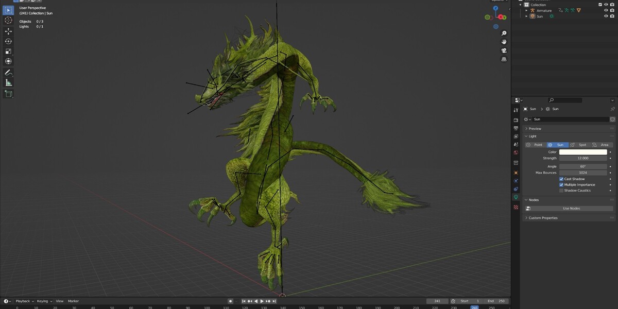Toggle the camera view icon
The image size is (618, 309).
coord(504,50)
